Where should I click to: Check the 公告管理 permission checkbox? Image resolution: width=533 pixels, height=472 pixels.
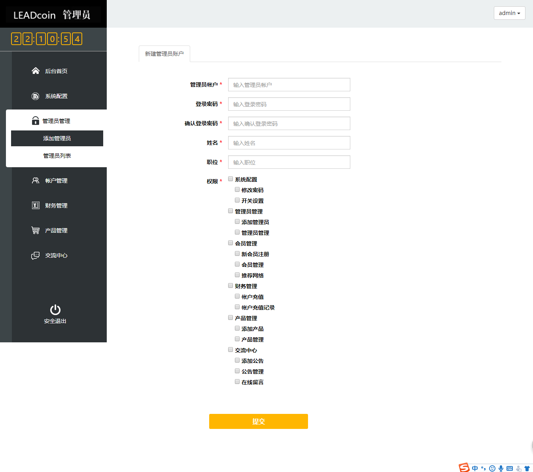(x=237, y=371)
